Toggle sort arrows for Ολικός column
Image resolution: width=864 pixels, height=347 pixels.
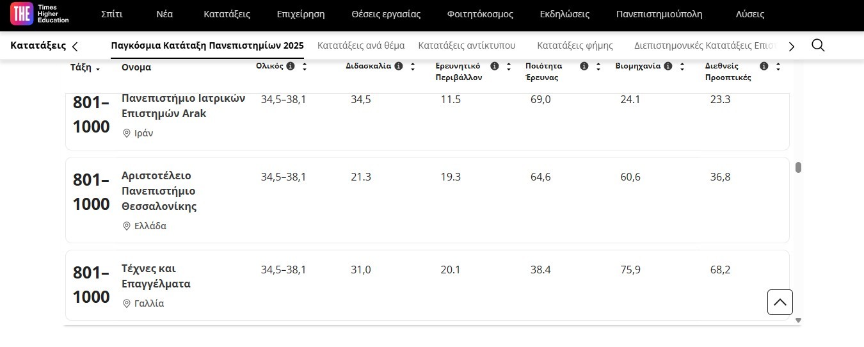pyautogui.click(x=305, y=67)
